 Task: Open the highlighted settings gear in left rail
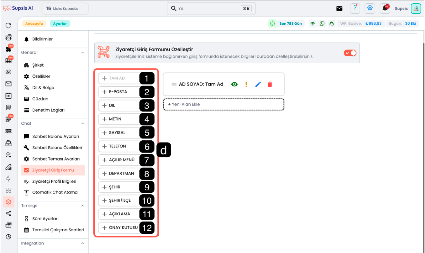[x=9, y=202]
